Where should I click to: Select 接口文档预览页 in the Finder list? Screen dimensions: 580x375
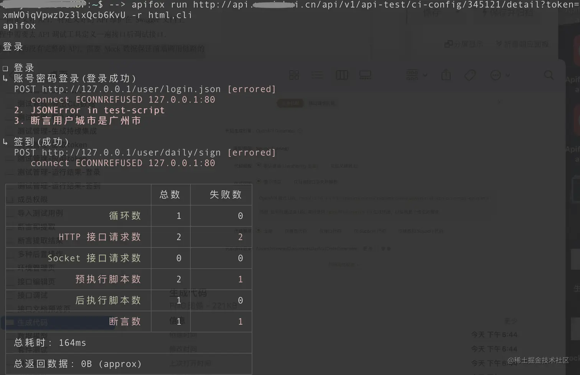pyautogui.click(x=44, y=309)
